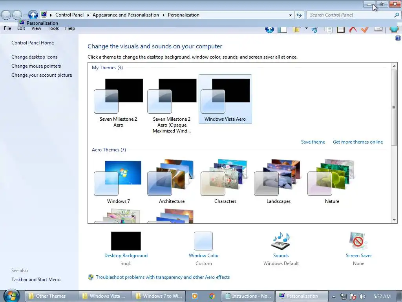This screenshot has height=302, width=402.
Task: Click the blue Up arrow beside the address bar
Action: (x=33, y=15)
